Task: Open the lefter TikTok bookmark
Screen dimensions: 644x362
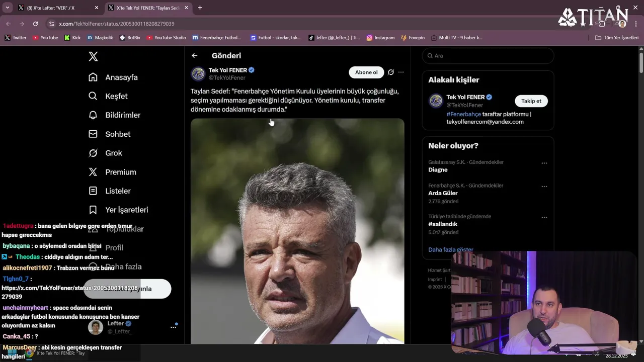Action: pos(334,38)
